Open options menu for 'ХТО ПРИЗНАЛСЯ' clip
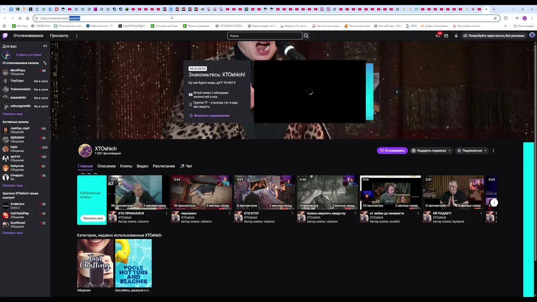The width and height of the screenshot is (537, 302). click(x=167, y=213)
